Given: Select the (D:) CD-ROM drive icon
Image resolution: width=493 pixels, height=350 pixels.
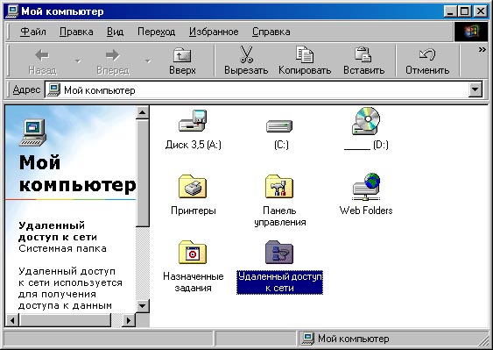Looking at the screenshot, I should pyautogui.click(x=366, y=121).
